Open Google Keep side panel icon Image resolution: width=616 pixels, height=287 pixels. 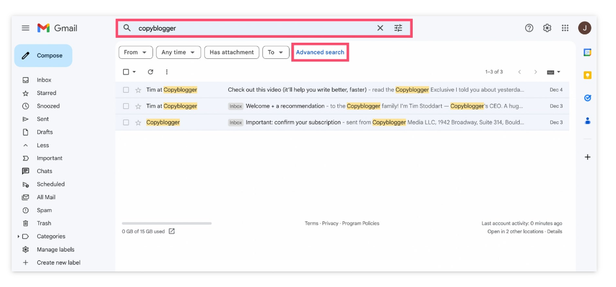point(588,75)
